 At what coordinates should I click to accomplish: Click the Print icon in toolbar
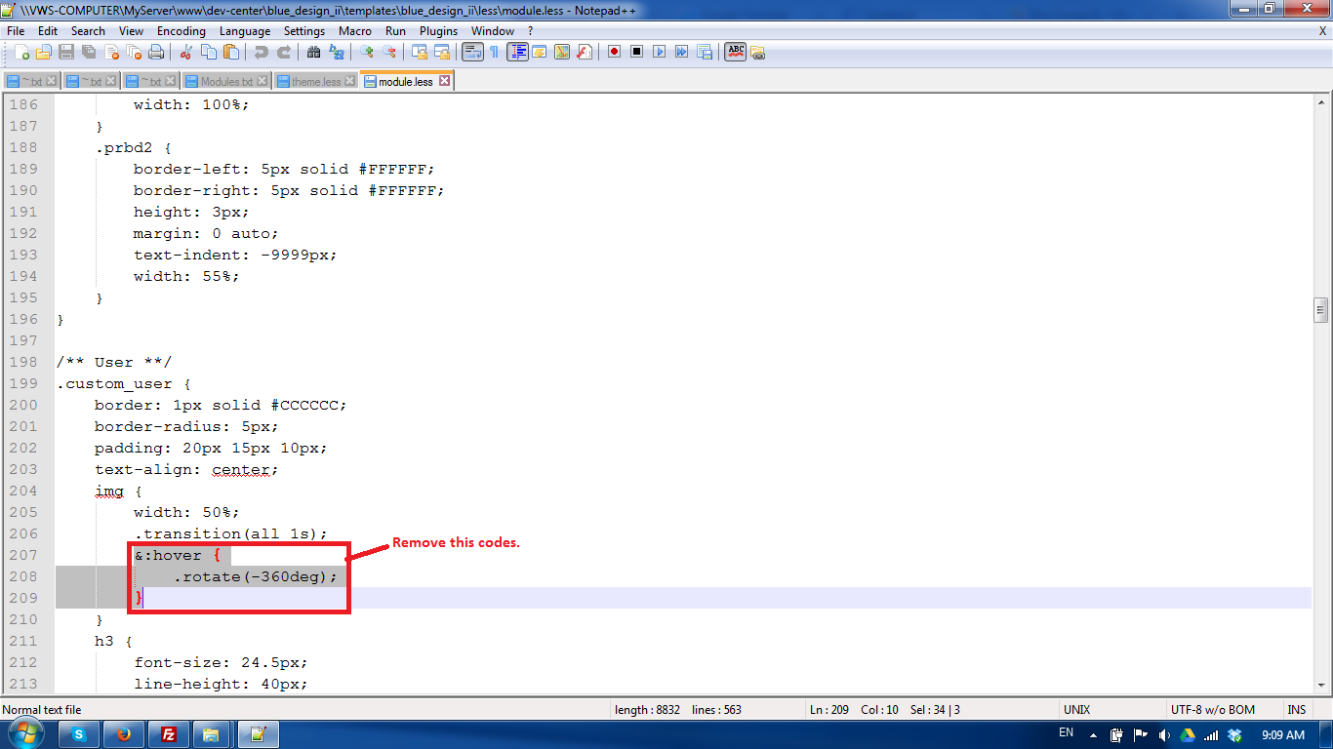point(156,52)
